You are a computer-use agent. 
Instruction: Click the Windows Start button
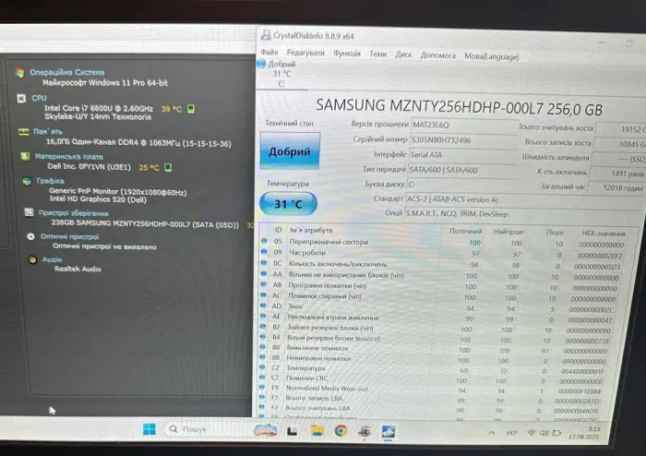(x=149, y=429)
